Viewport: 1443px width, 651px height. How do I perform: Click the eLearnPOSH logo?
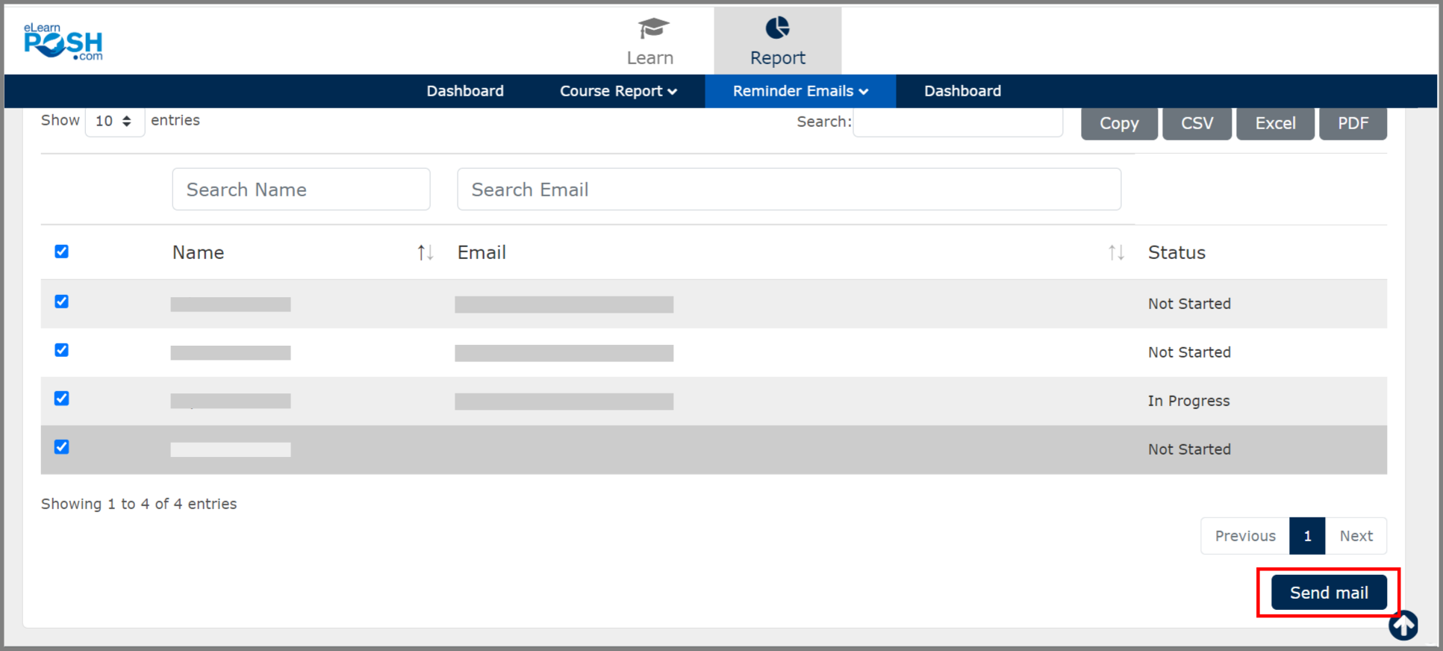(x=63, y=41)
